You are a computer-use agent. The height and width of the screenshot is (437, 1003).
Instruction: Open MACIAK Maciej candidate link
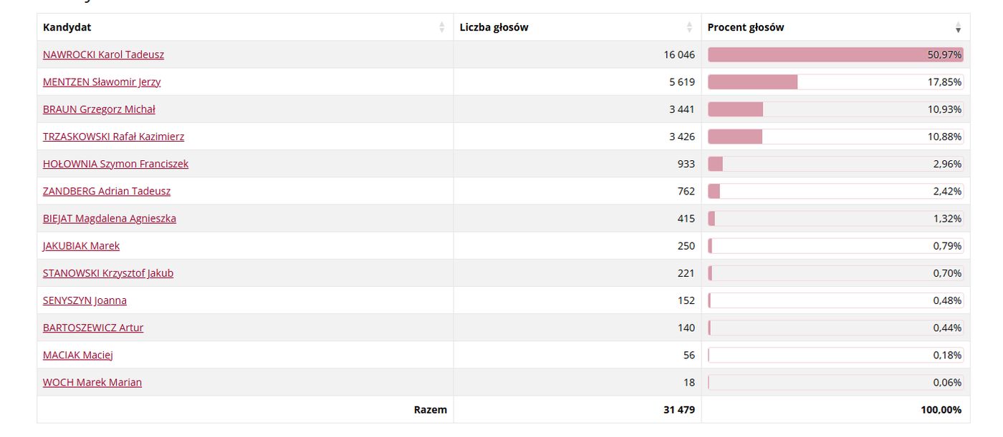[x=78, y=355]
